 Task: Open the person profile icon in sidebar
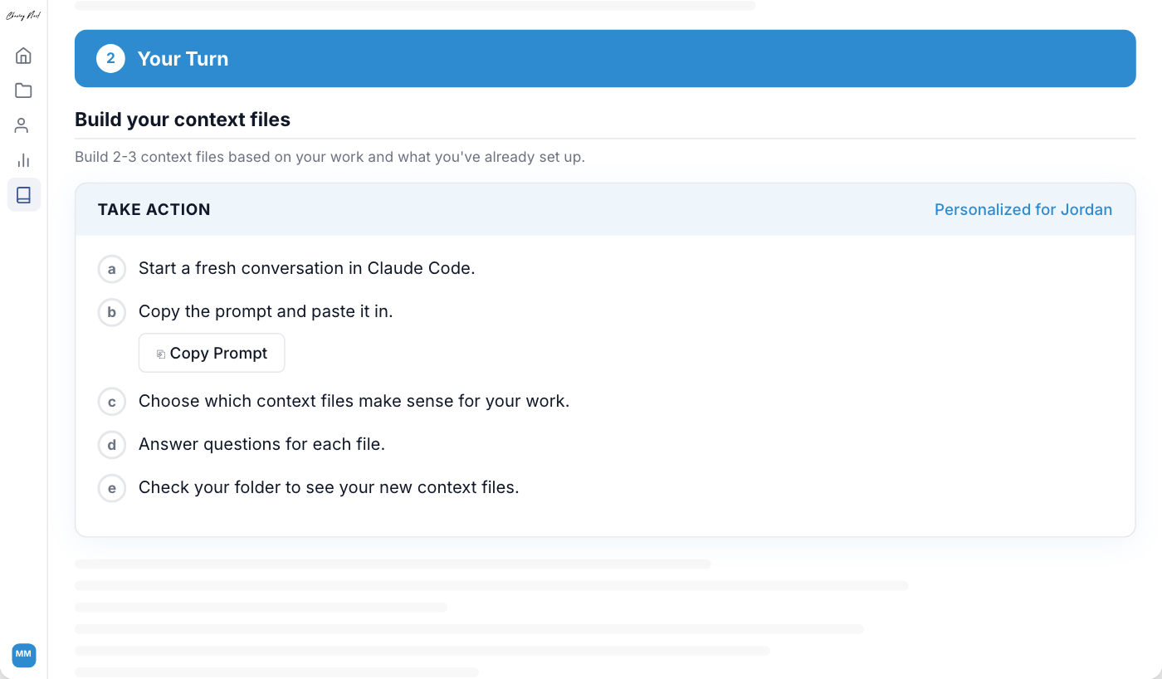(x=23, y=125)
